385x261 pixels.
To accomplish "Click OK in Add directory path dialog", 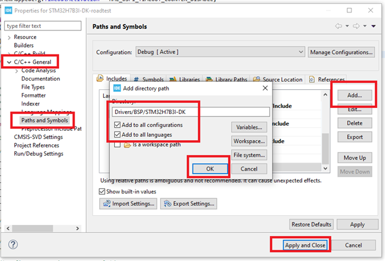I will click(x=210, y=169).
